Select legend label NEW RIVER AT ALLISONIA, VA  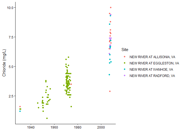(152, 57)
